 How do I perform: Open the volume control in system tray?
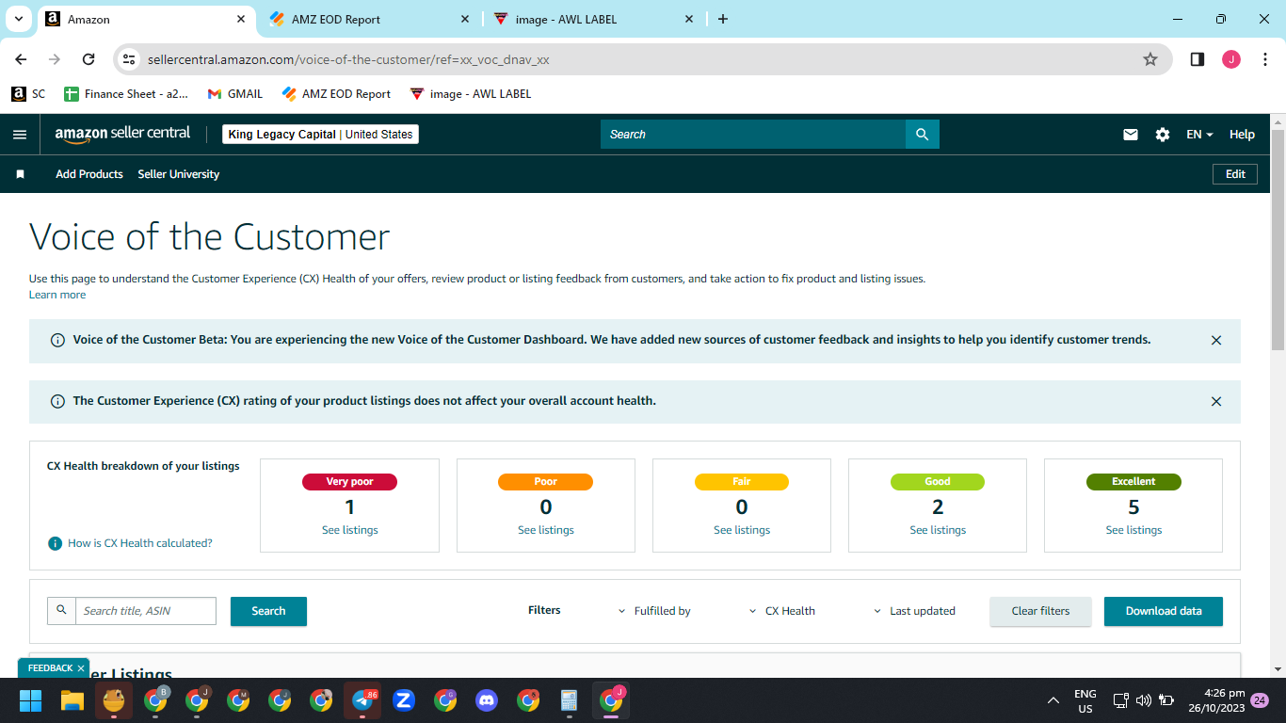pos(1144,700)
